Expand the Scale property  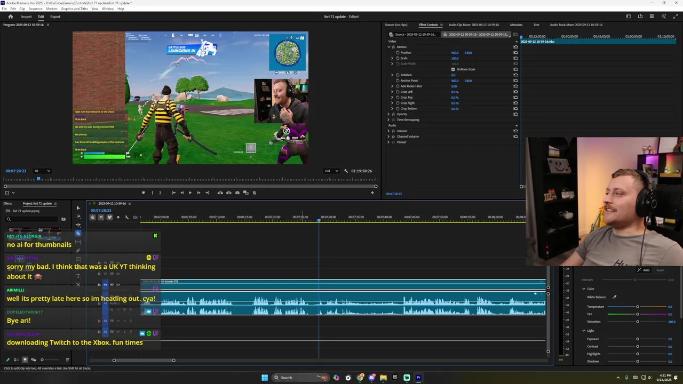click(392, 58)
